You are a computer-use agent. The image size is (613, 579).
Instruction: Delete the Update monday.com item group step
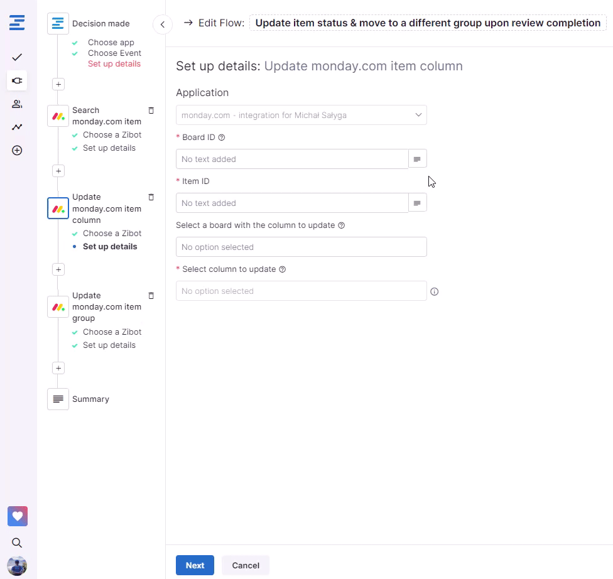click(151, 296)
